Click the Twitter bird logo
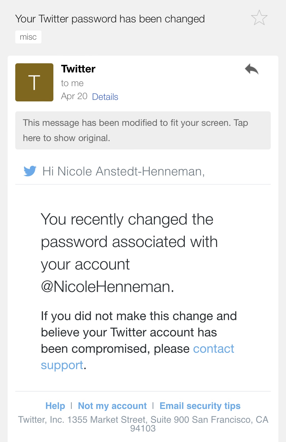The image size is (286, 442). 30,171
